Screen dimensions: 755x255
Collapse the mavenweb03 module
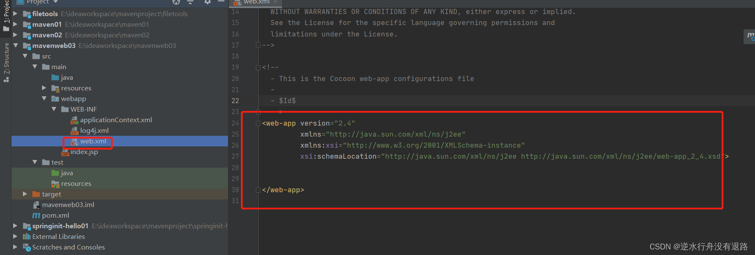pyautogui.click(x=15, y=45)
